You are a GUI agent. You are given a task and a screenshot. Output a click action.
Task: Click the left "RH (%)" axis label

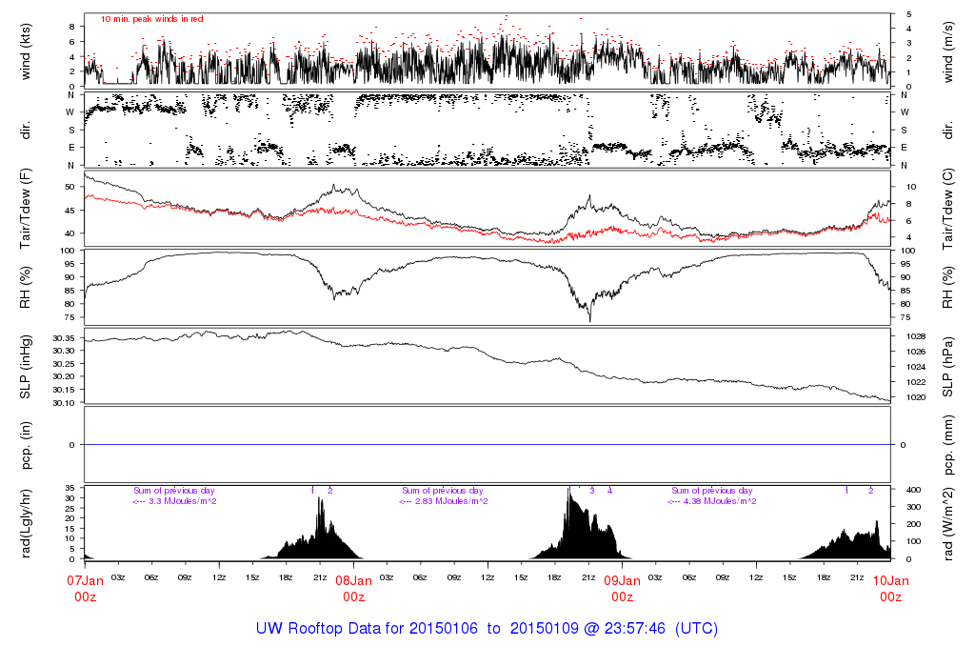point(27,287)
